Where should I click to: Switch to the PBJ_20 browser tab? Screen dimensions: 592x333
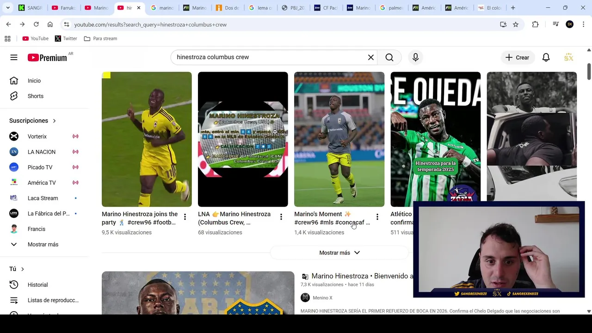click(294, 8)
